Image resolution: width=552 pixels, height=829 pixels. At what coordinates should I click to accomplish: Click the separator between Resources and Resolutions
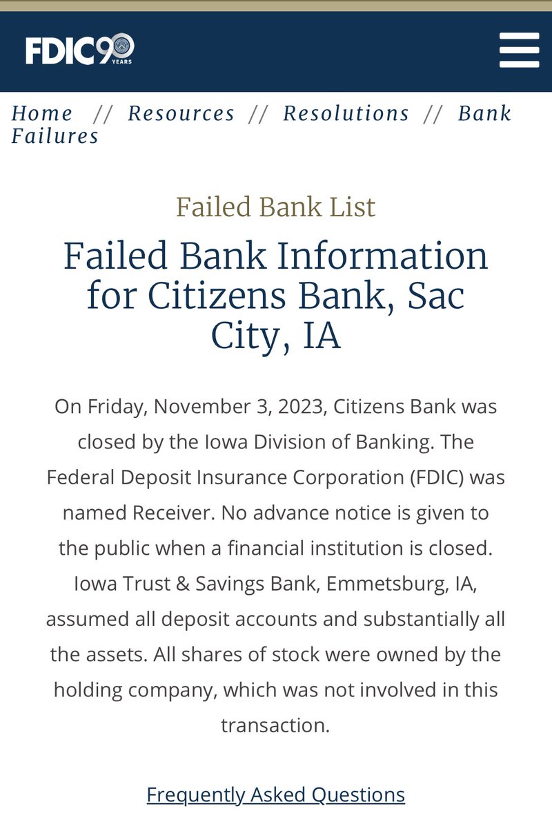click(259, 113)
